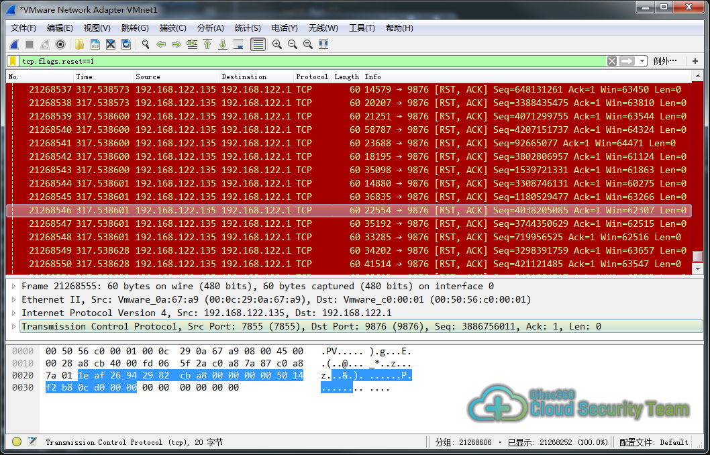Click the 例外… filter expression button

[x=665, y=61]
